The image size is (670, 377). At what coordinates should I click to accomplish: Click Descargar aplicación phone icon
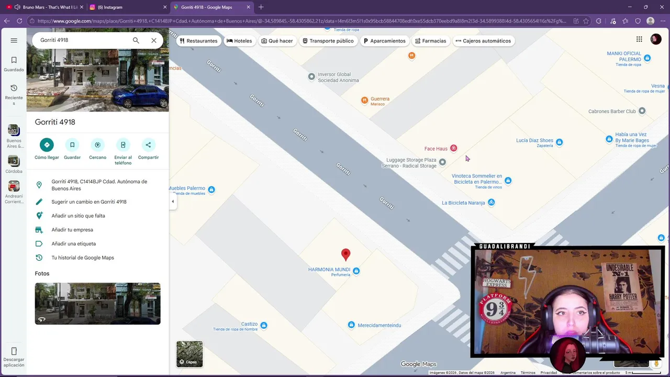pyautogui.click(x=14, y=351)
